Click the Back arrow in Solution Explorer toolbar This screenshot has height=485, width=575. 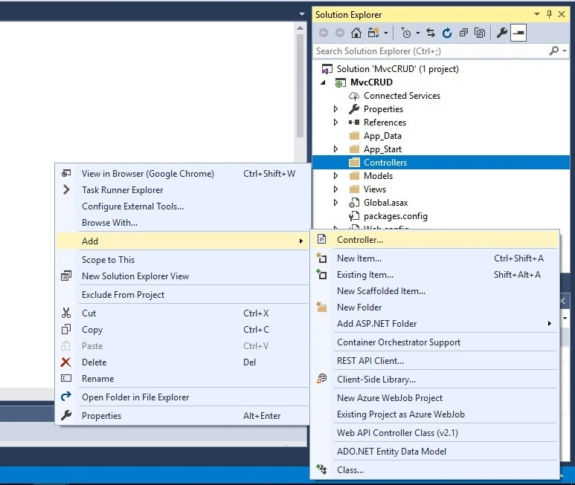click(324, 33)
